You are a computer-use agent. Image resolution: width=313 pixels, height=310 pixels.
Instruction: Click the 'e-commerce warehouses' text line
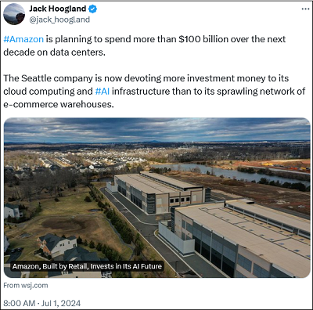[59, 104]
